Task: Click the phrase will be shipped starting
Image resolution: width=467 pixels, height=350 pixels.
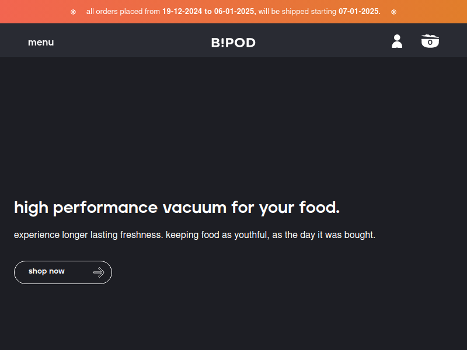Action: (297, 12)
